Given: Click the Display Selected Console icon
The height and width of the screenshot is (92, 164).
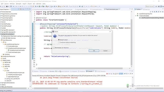Looking at the screenshot, I should [x=127, y=74].
